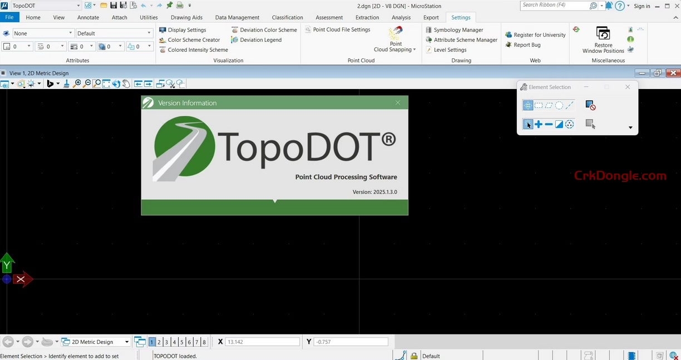Viewport: 681px width, 360px height.
Task: Click the subtract selection mode icon
Action: click(549, 124)
